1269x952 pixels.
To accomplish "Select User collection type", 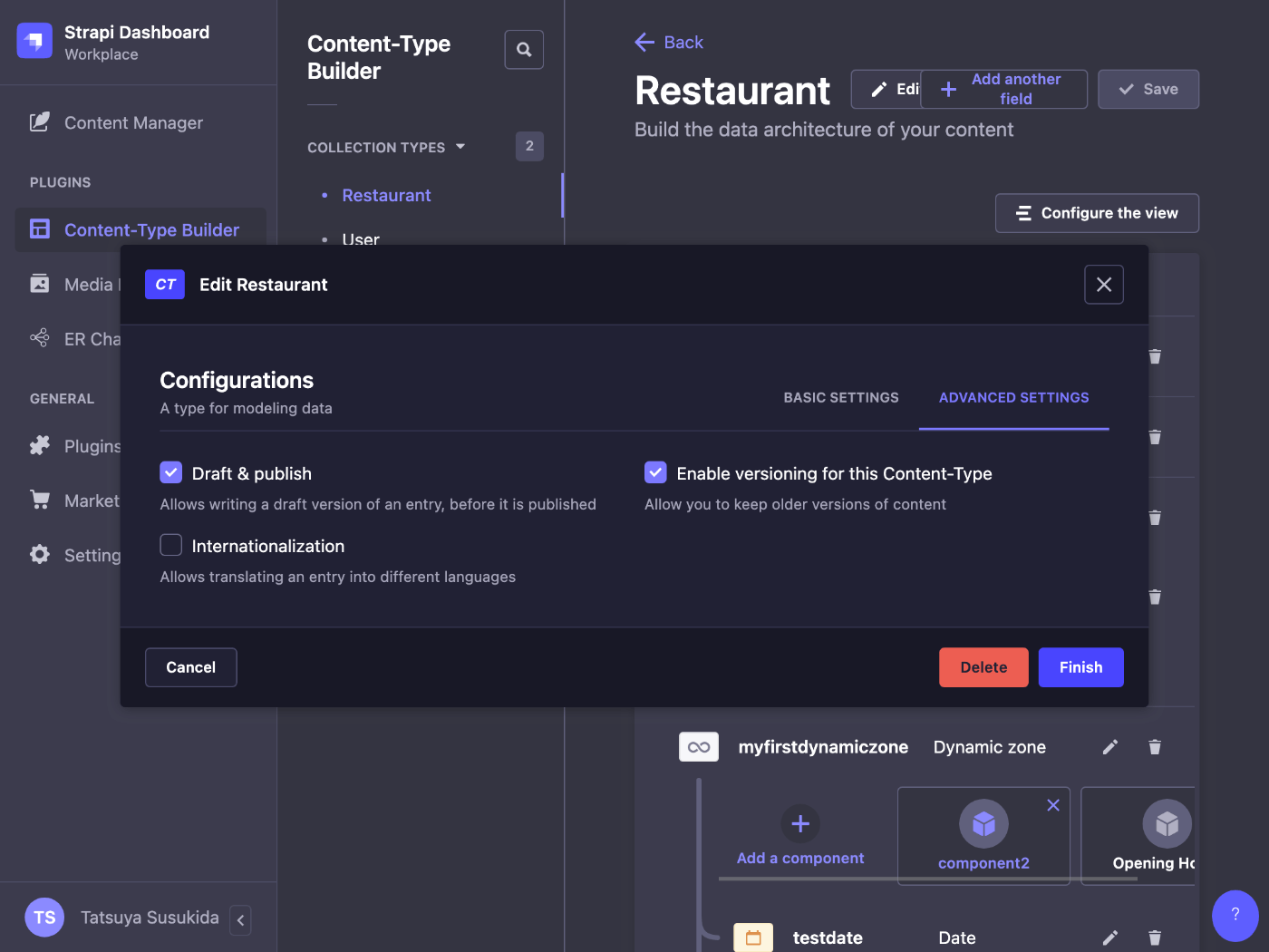I will click(361, 239).
